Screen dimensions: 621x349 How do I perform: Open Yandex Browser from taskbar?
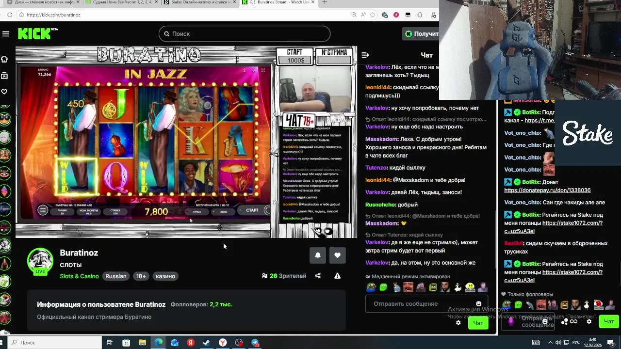223,343
